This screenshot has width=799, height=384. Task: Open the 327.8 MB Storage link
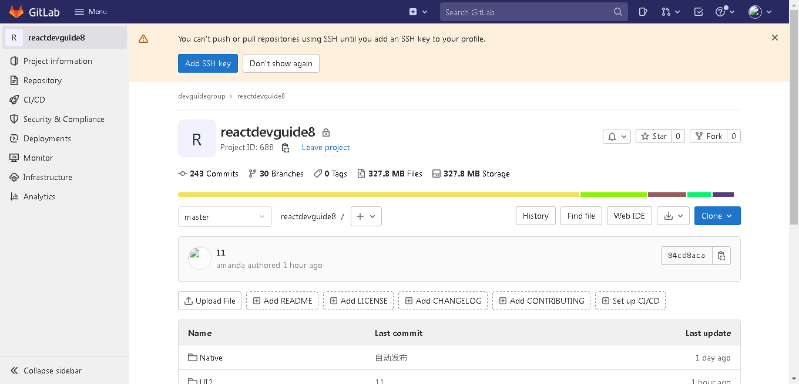point(471,174)
